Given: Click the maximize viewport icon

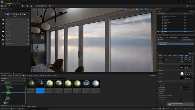Looking at the screenshot, I should pos(155,9).
